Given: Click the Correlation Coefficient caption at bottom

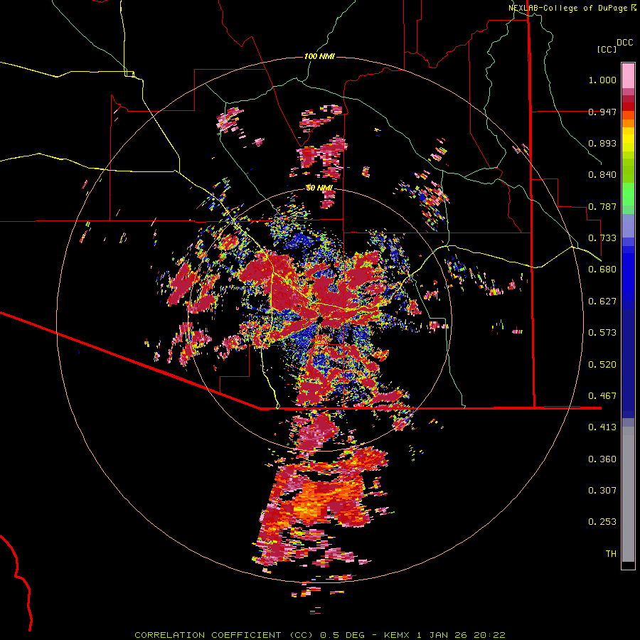Looking at the screenshot, I should 319,635.
